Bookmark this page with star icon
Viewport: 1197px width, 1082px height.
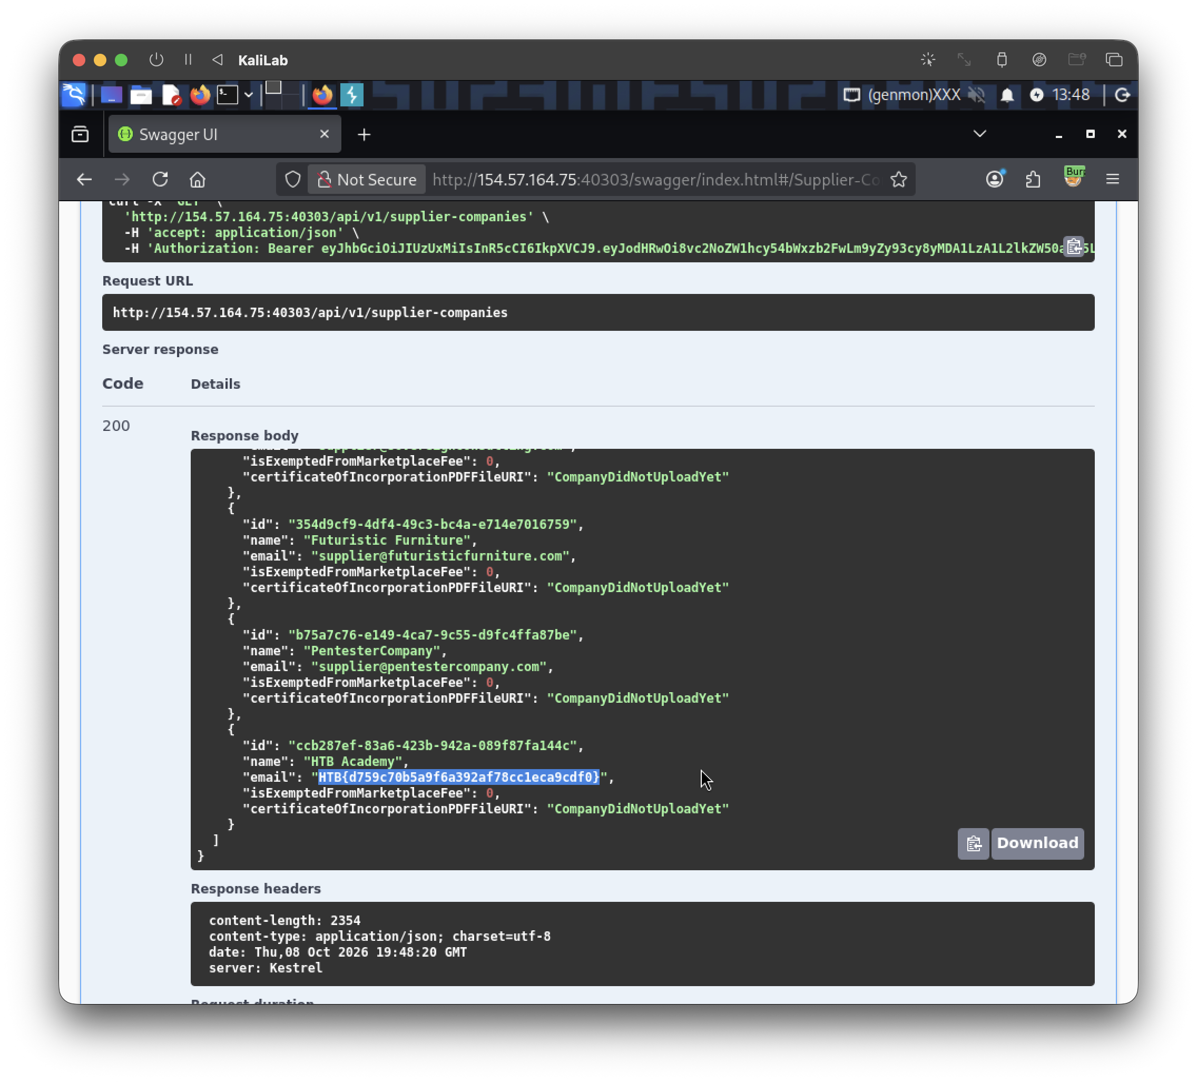click(x=898, y=179)
